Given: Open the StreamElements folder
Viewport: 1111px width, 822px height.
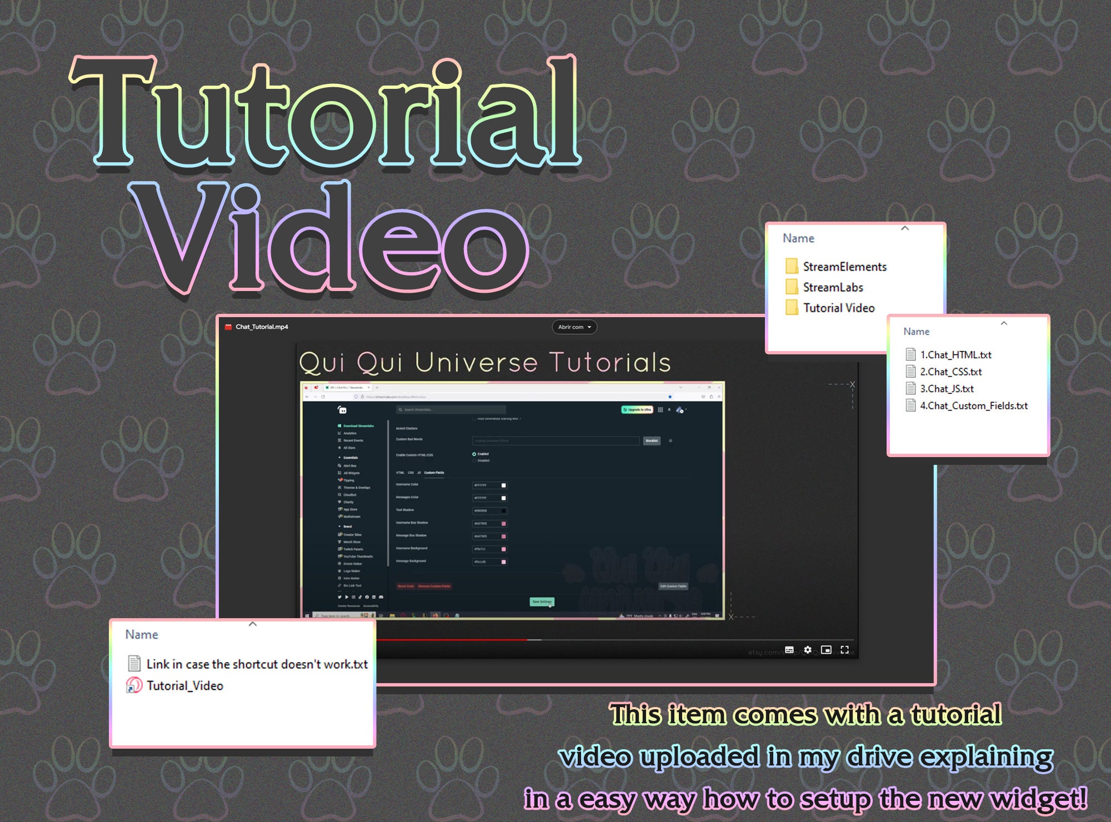Looking at the screenshot, I should point(836,267).
